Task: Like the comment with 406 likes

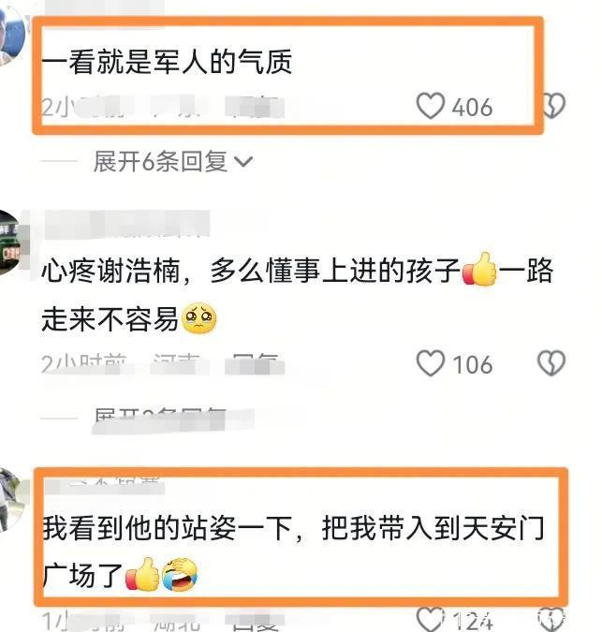Action: (x=431, y=106)
